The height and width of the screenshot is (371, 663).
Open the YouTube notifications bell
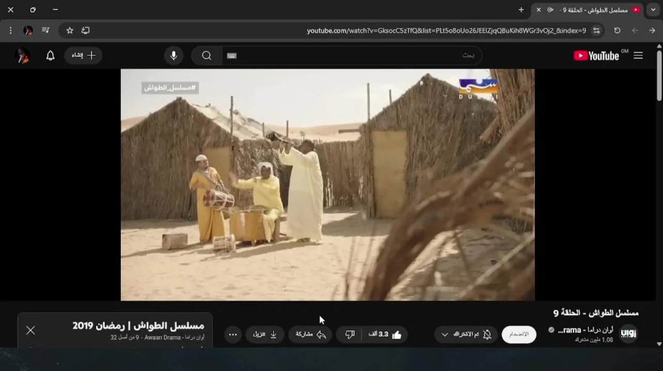[50, 56]
